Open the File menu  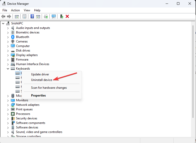click(x=5, y=10)
